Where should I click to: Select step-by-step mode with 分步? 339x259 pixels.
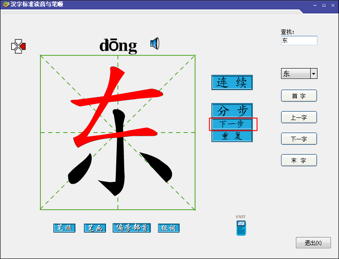[x=232, y=111]
